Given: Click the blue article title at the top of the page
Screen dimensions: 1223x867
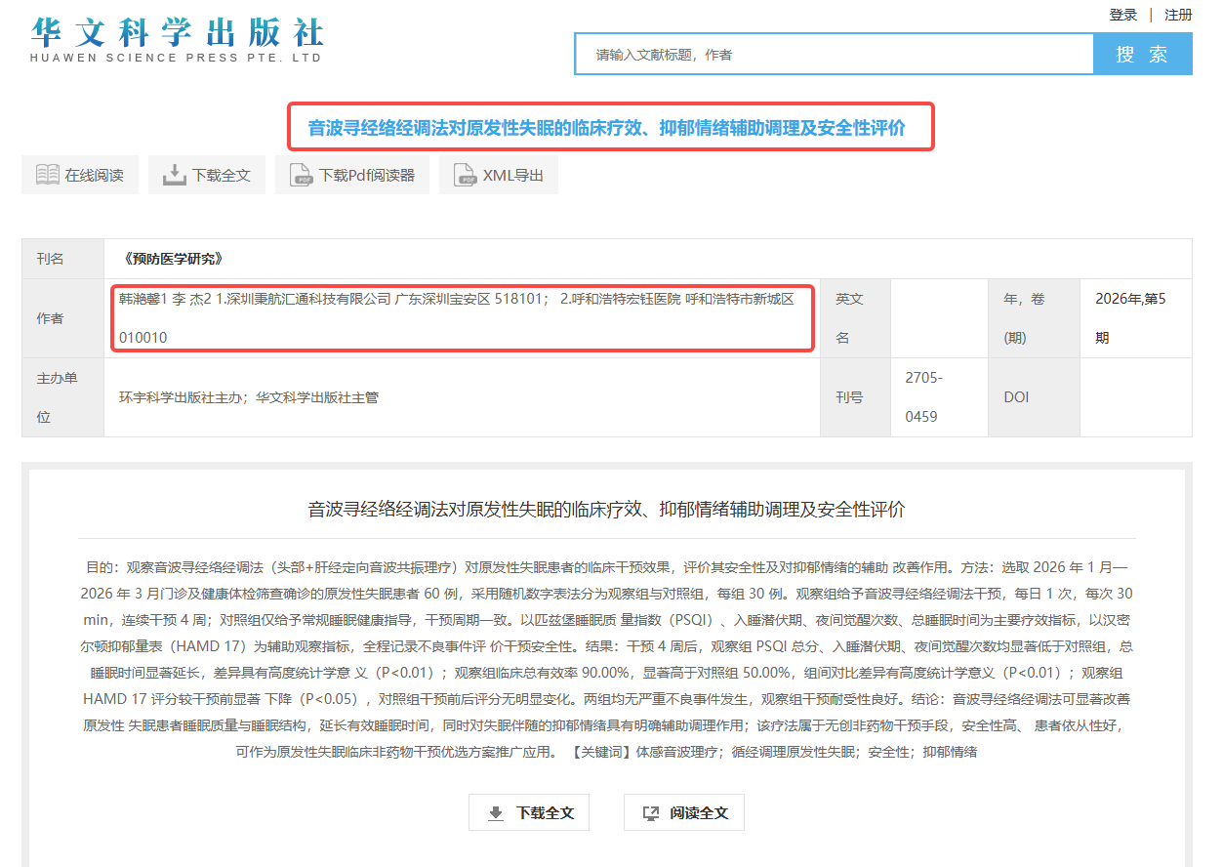Looking at the screenshot, I should [x=606, y=128].
